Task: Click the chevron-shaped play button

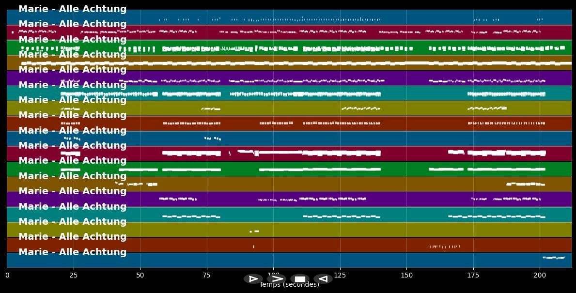Action: pyautogui.click(x=277, y=279)
